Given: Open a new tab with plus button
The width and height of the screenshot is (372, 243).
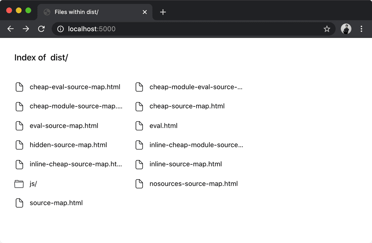Looking at the screenshot, I should coord(163,12).
